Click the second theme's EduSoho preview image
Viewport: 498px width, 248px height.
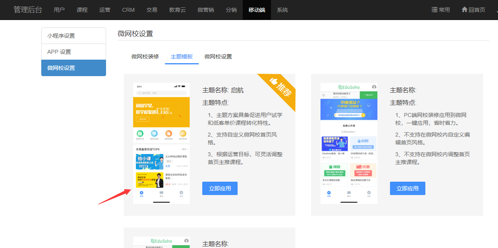tap(349, 143)
